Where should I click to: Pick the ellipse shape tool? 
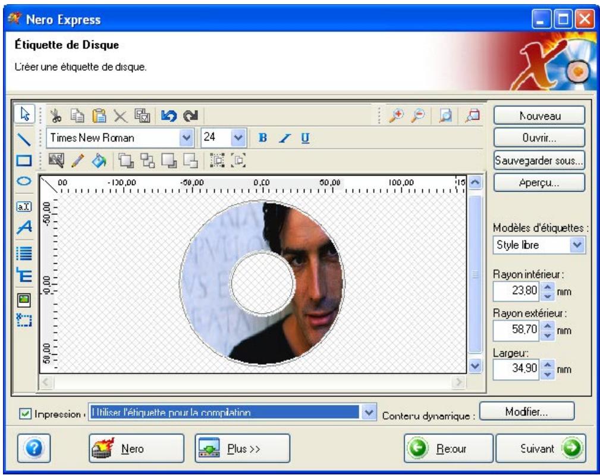pyautogui.click(x=24, y=181)
